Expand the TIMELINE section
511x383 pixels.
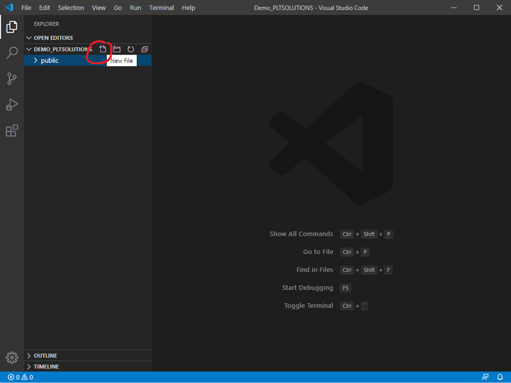click(88, 366)
